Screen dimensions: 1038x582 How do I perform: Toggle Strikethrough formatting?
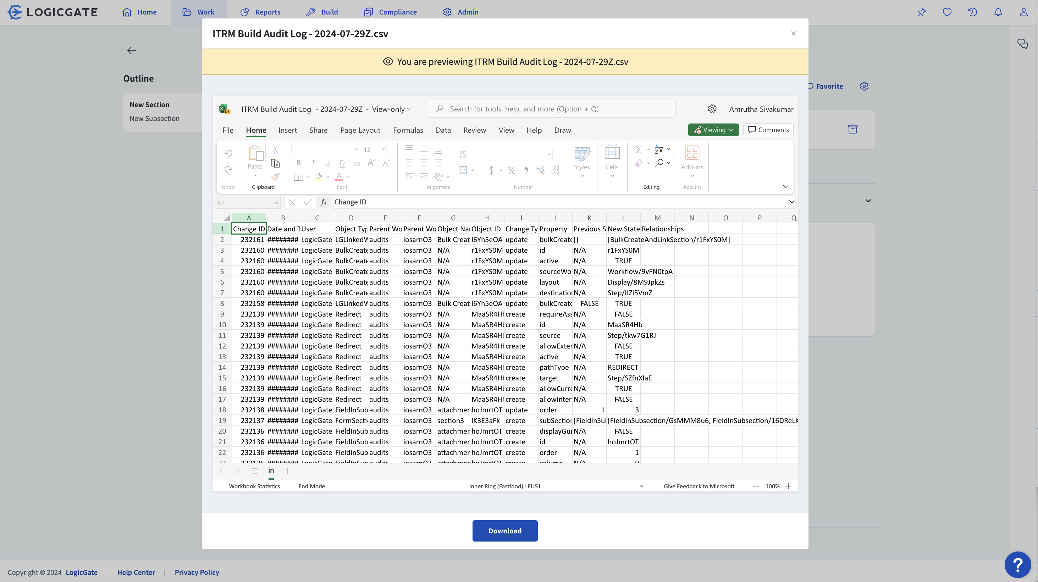tap(357, 163)
